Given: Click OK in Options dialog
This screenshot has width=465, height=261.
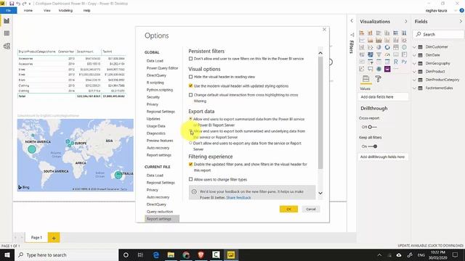Looking at the screenshot, I should click(x=288, y=209).
